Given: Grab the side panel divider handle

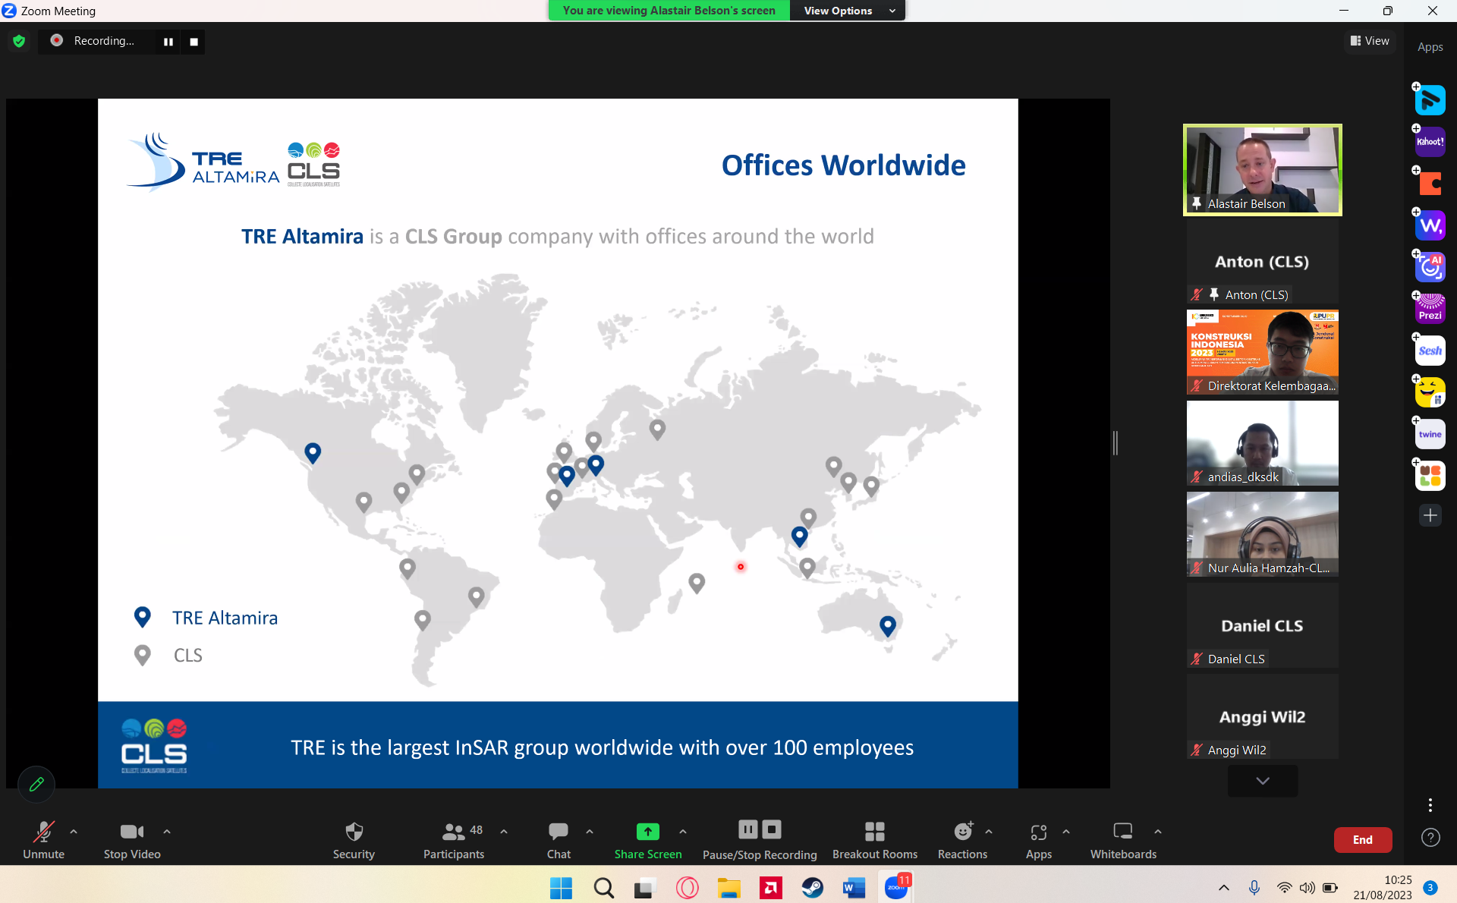Looking at the screenshot, I should [x=1116, y=443].
